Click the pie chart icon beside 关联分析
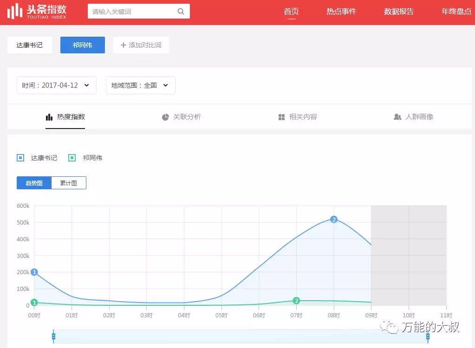 point(165,117)
